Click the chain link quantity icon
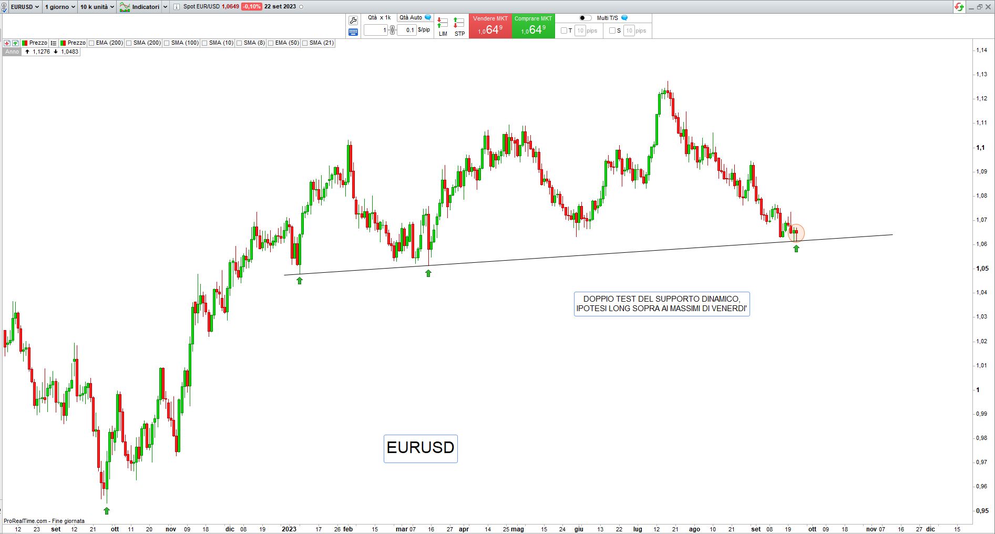The image size is (995, 534). coord(392,30)
